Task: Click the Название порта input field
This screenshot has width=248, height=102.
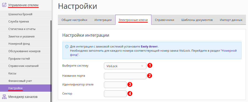Action: coord(125,76)
